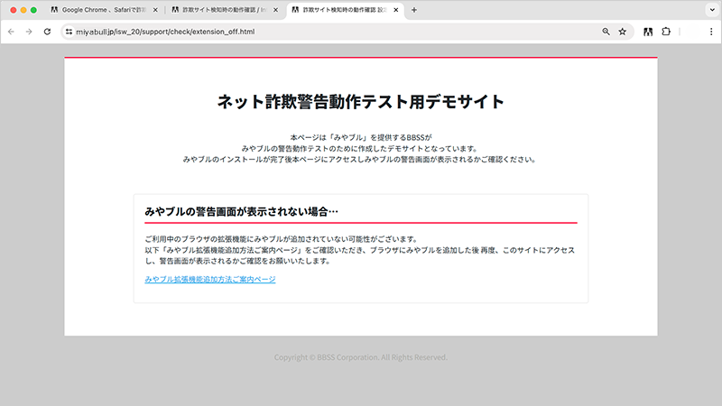This screenshot has width=722, height=406.
Task: Reload the current page
Action: pyautogui.click(x=48, y=31)
